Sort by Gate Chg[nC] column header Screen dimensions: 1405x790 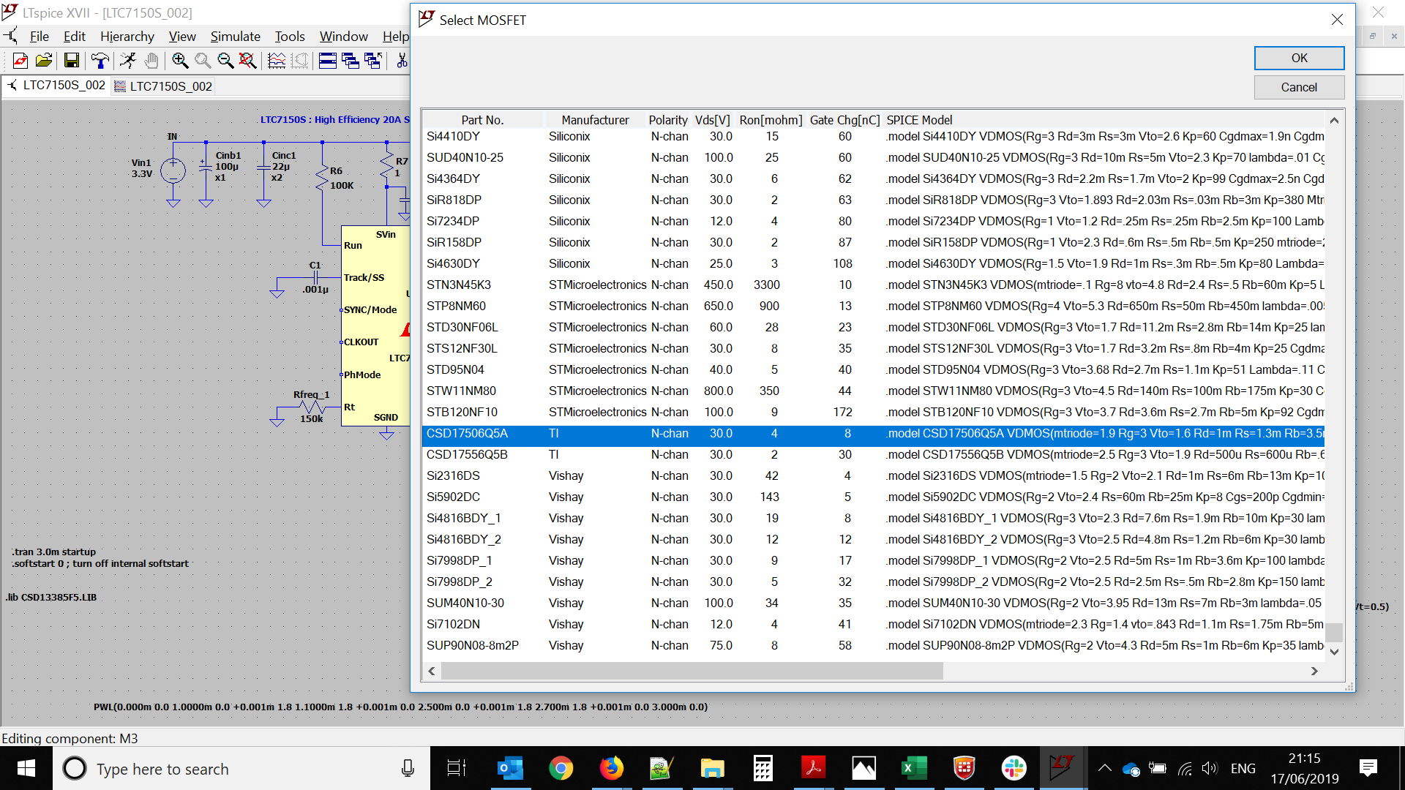(844, 120)
